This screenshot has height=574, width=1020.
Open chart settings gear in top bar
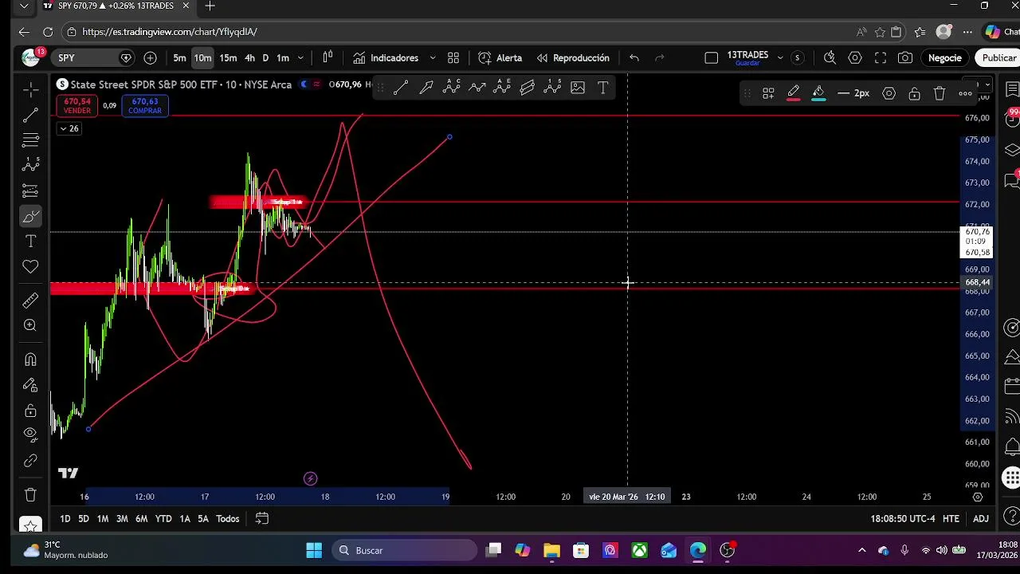855,57
